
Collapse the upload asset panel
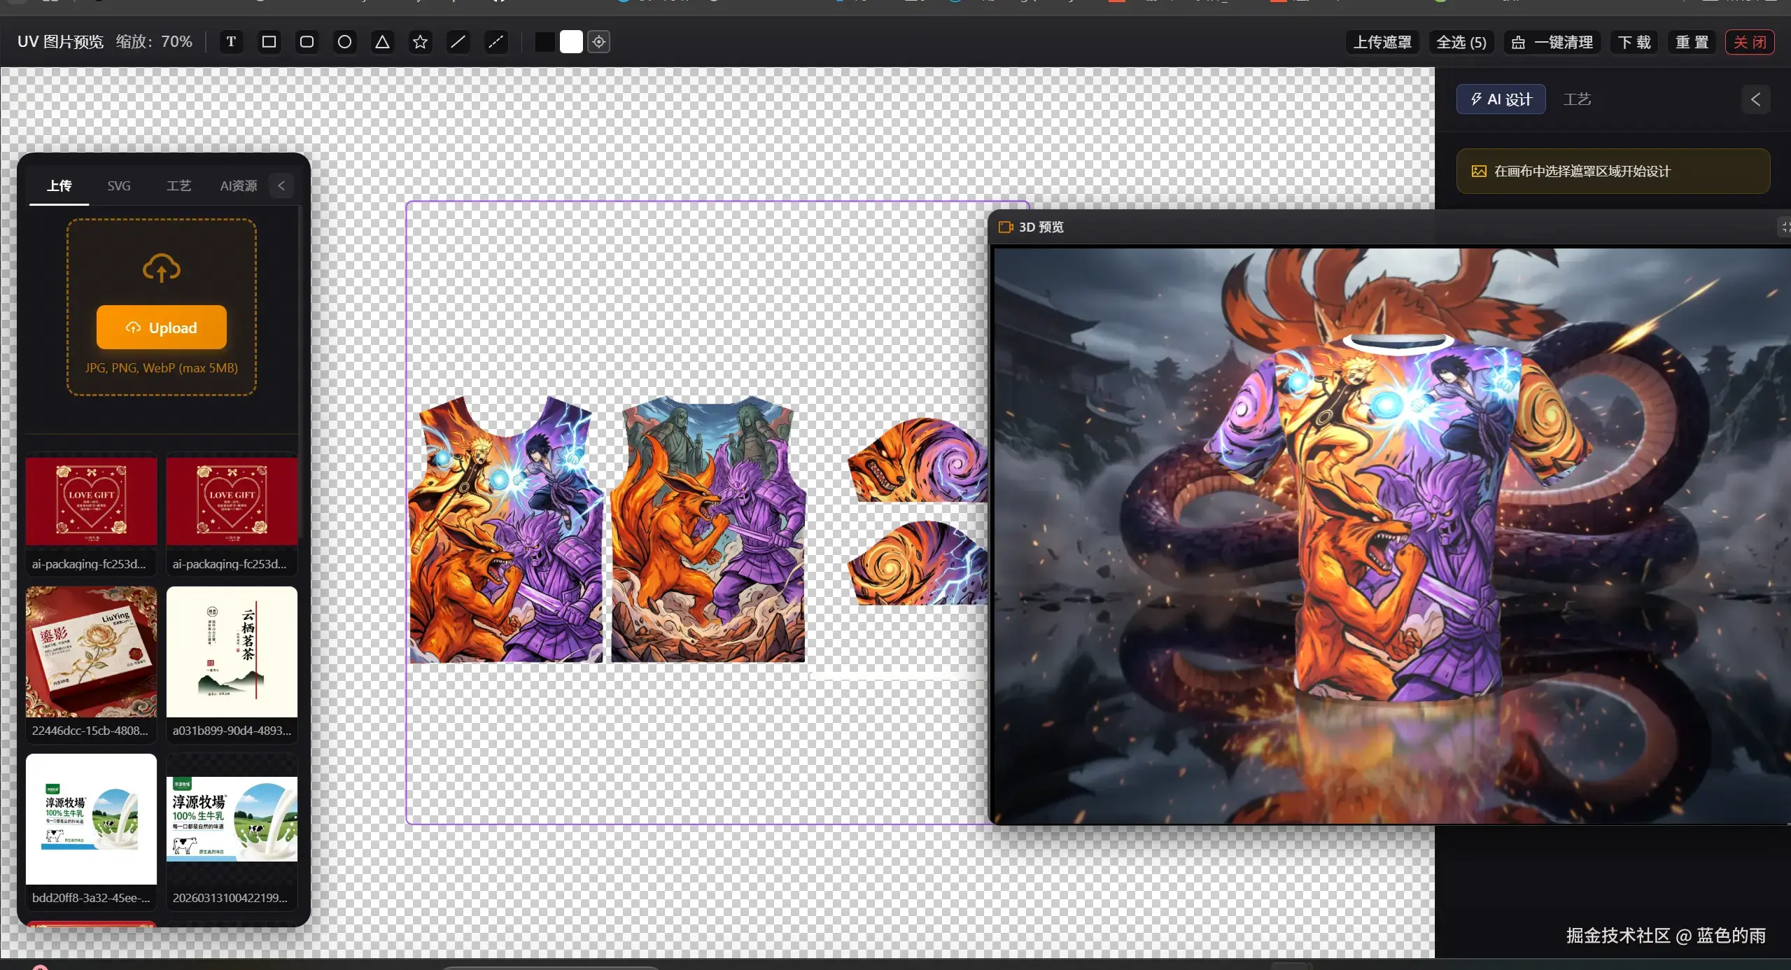[x=281, y=185]
